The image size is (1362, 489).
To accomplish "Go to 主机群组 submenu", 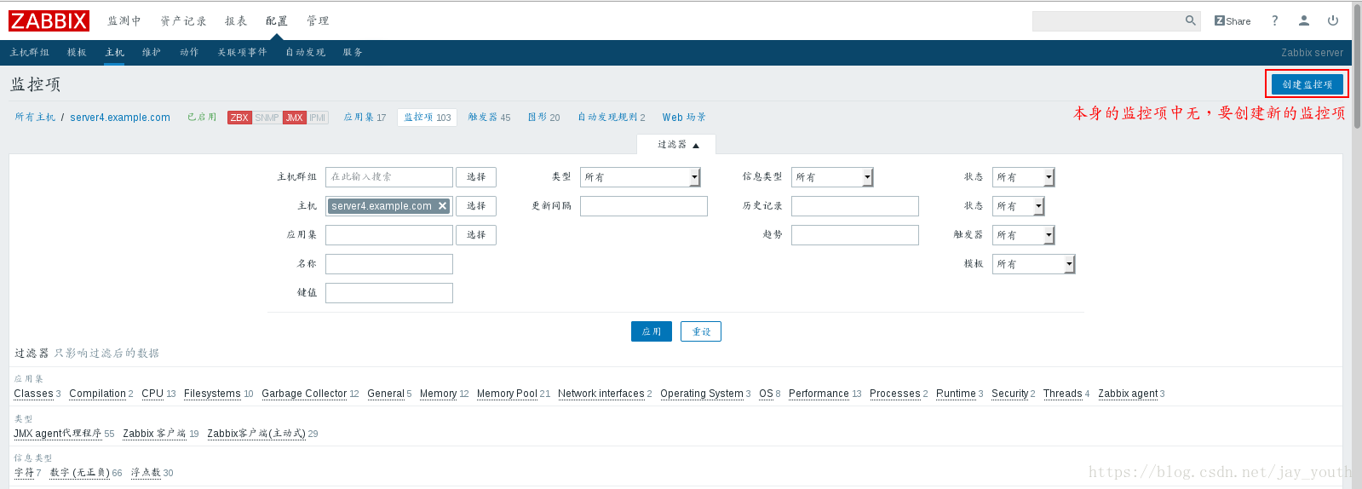I will [30, 53].
